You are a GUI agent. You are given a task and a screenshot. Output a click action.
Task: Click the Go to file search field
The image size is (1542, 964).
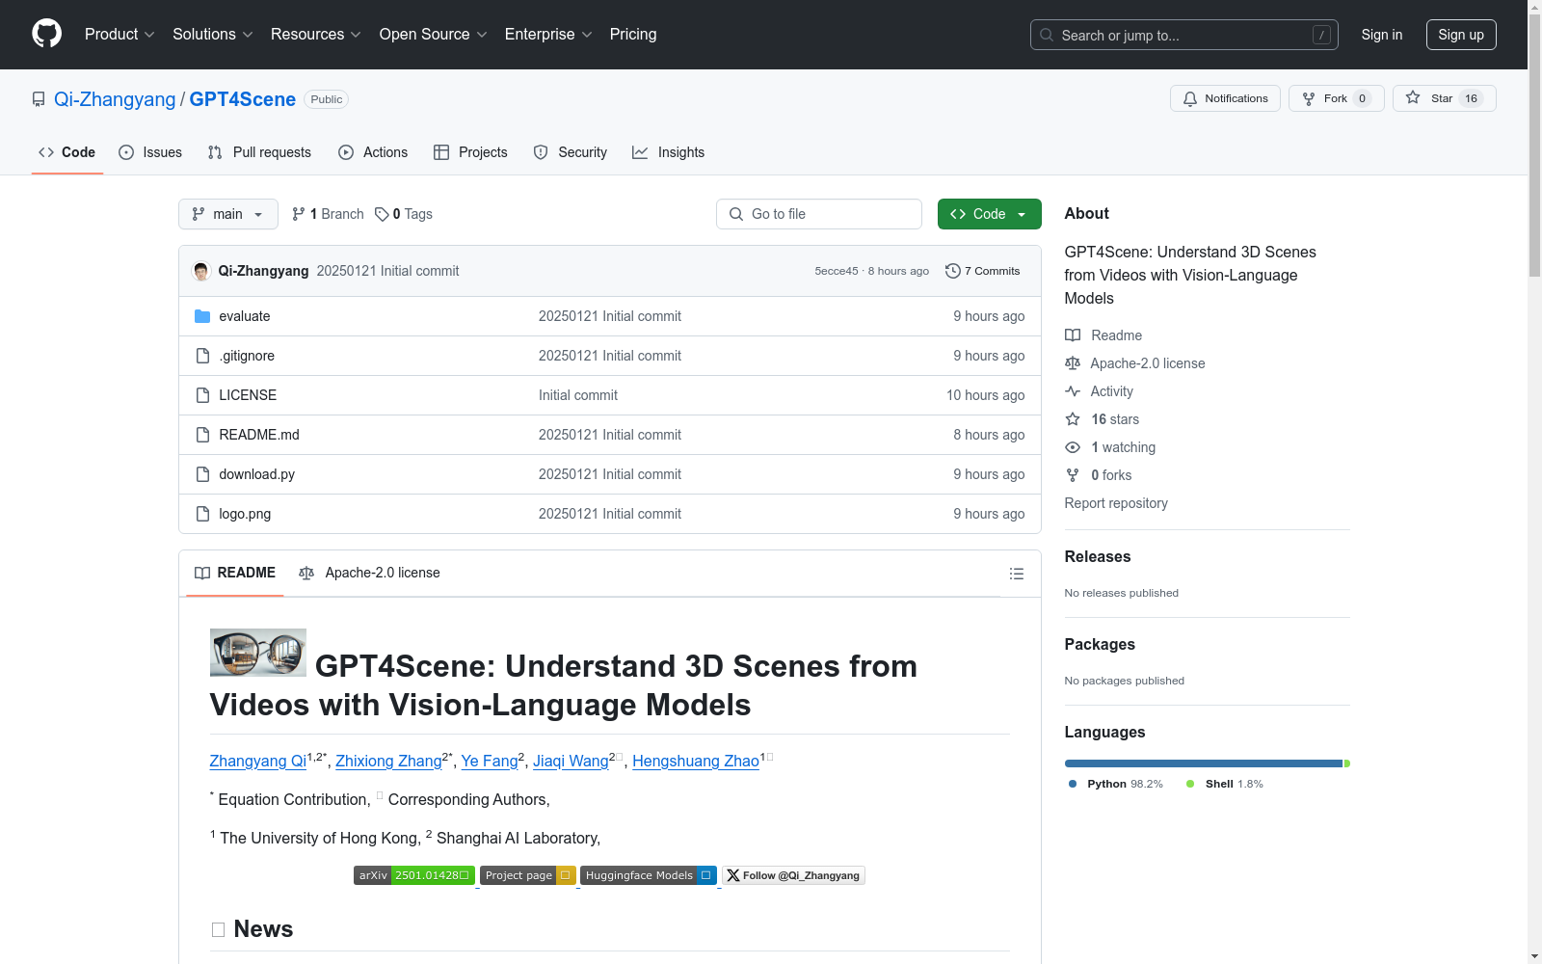click(x=819, y=214)
